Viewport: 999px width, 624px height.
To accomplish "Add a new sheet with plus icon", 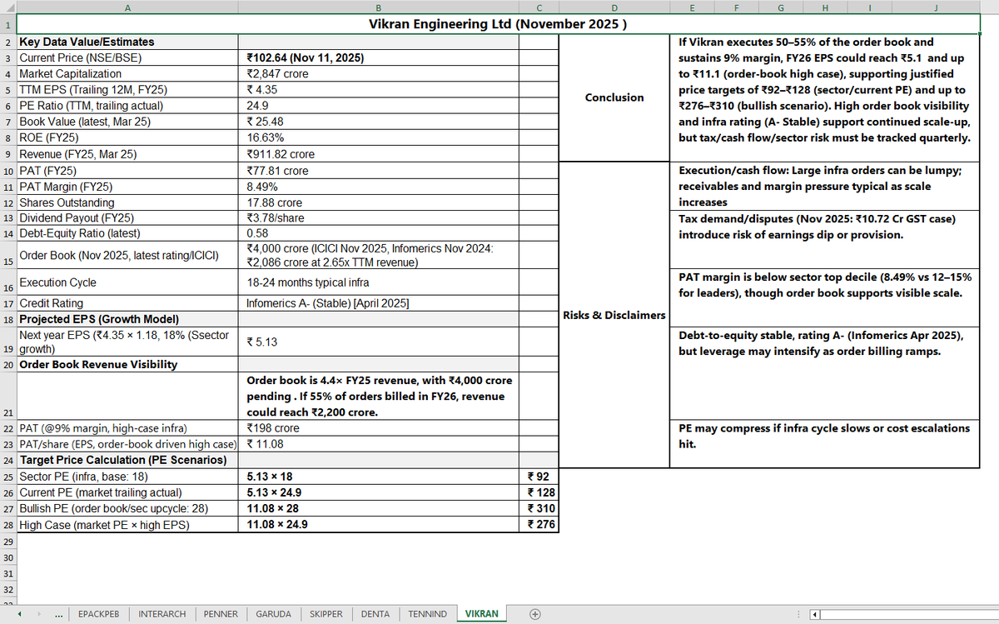I will [536, 614].
